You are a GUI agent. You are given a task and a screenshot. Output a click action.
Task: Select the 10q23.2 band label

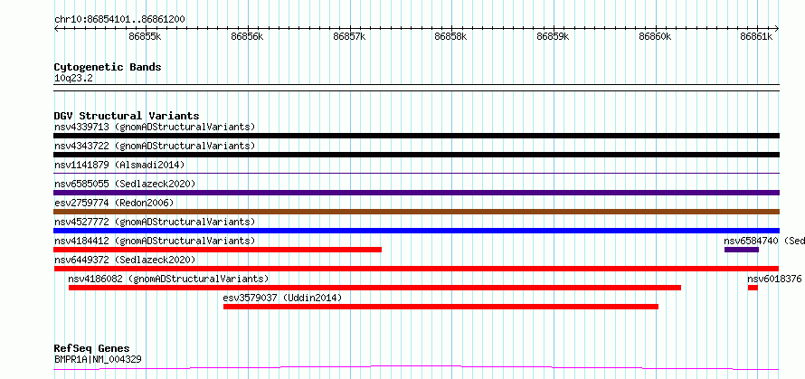73,79
